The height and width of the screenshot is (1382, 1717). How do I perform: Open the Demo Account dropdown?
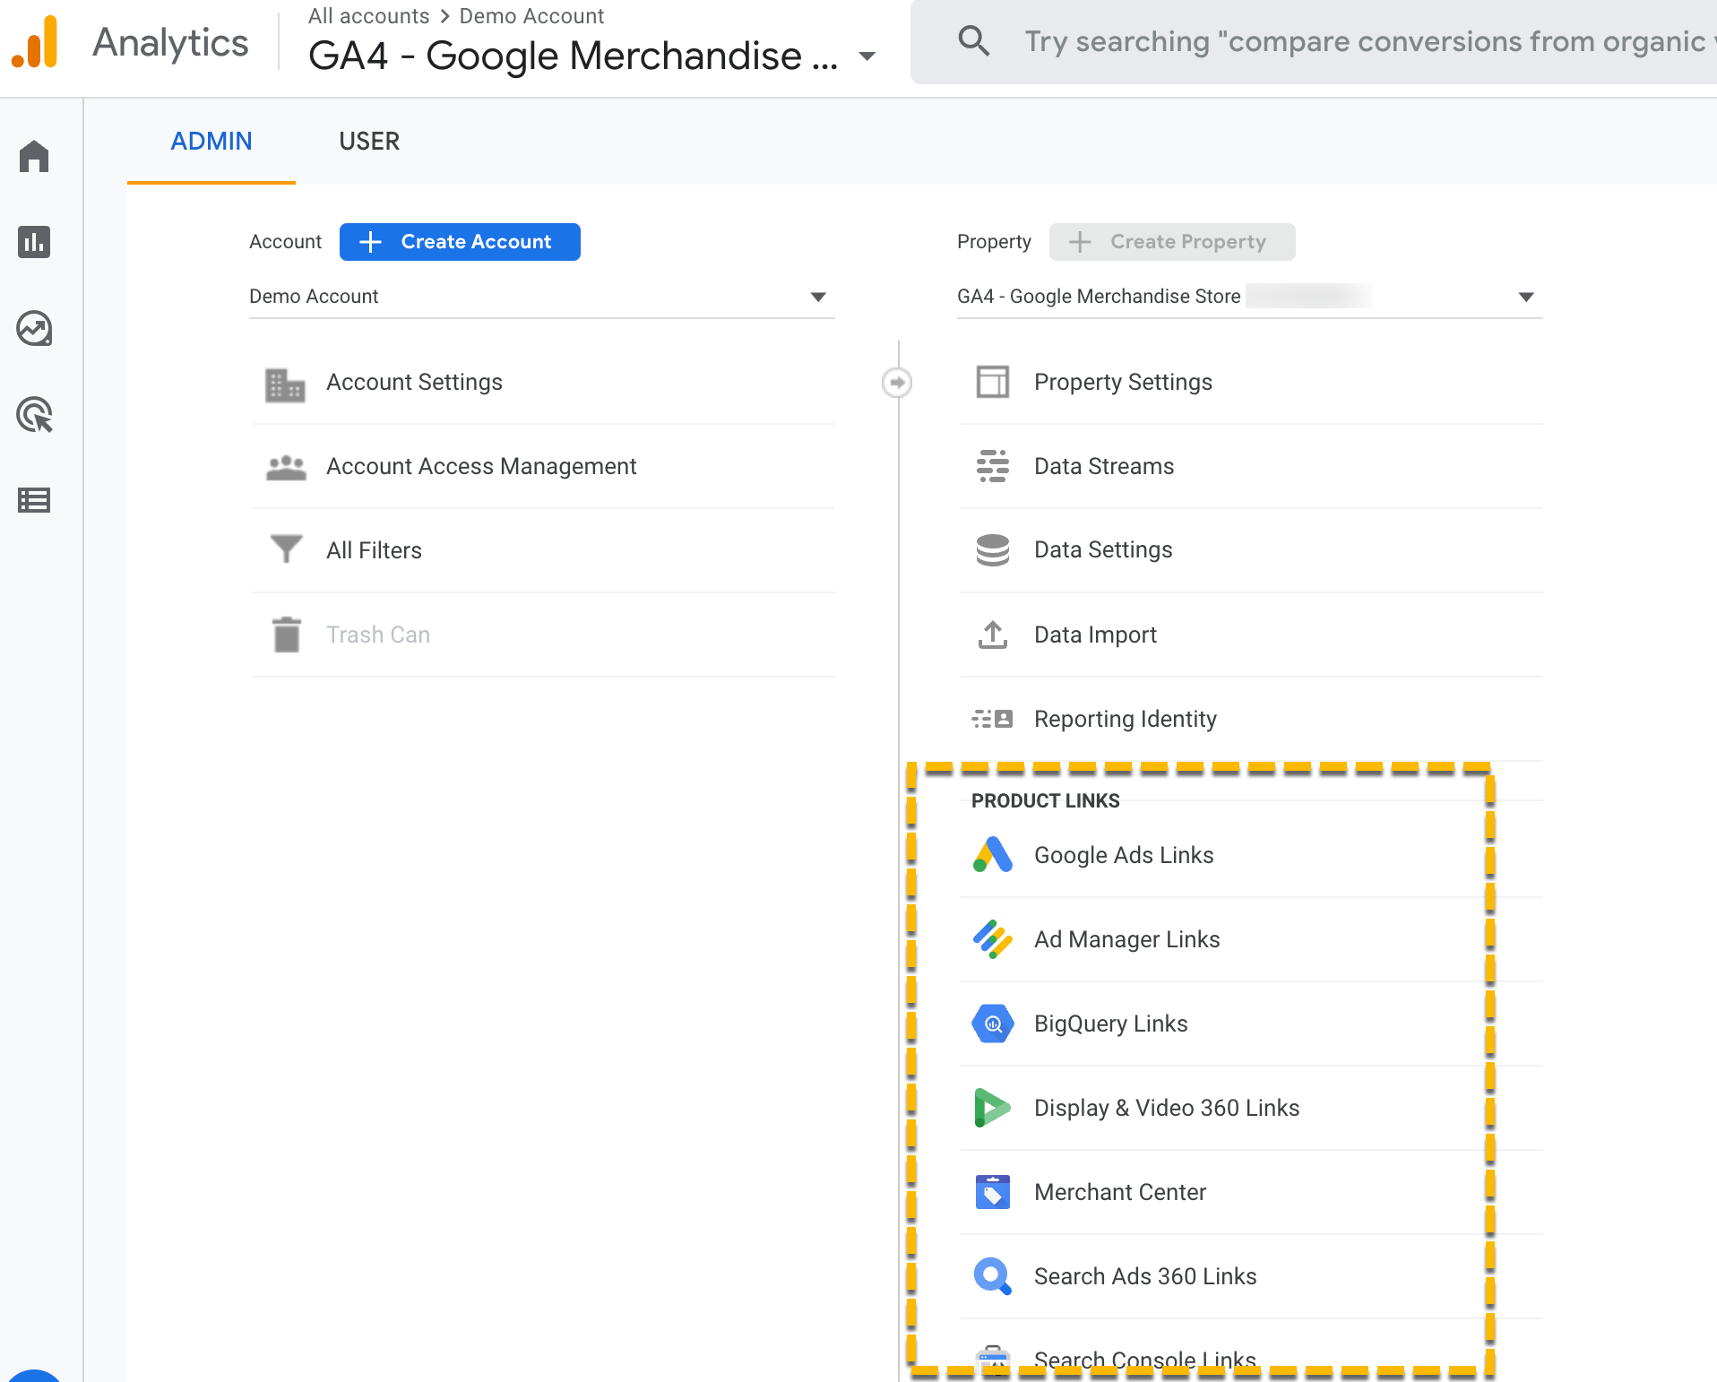click(x=542, y=297)
